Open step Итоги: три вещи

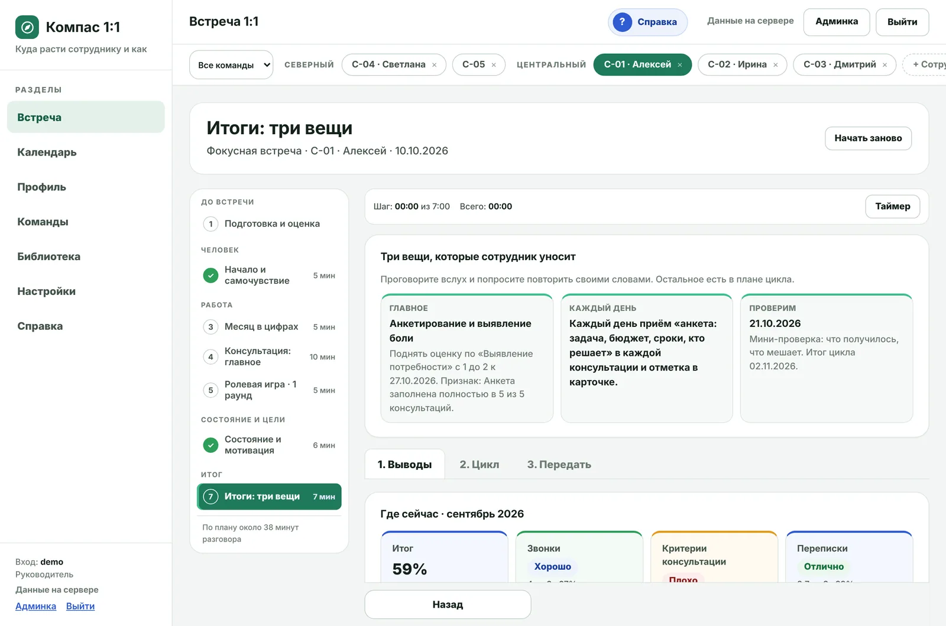coord(269,497)
